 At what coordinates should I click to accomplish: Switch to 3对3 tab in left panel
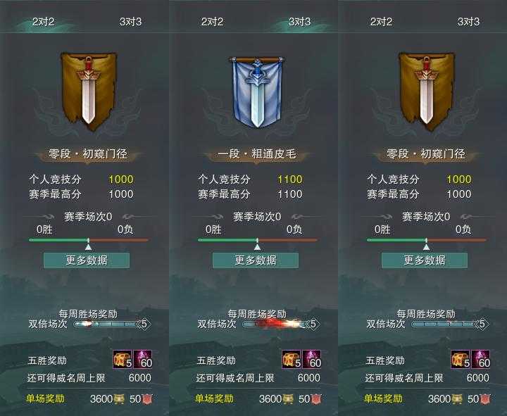click(131, 22)
